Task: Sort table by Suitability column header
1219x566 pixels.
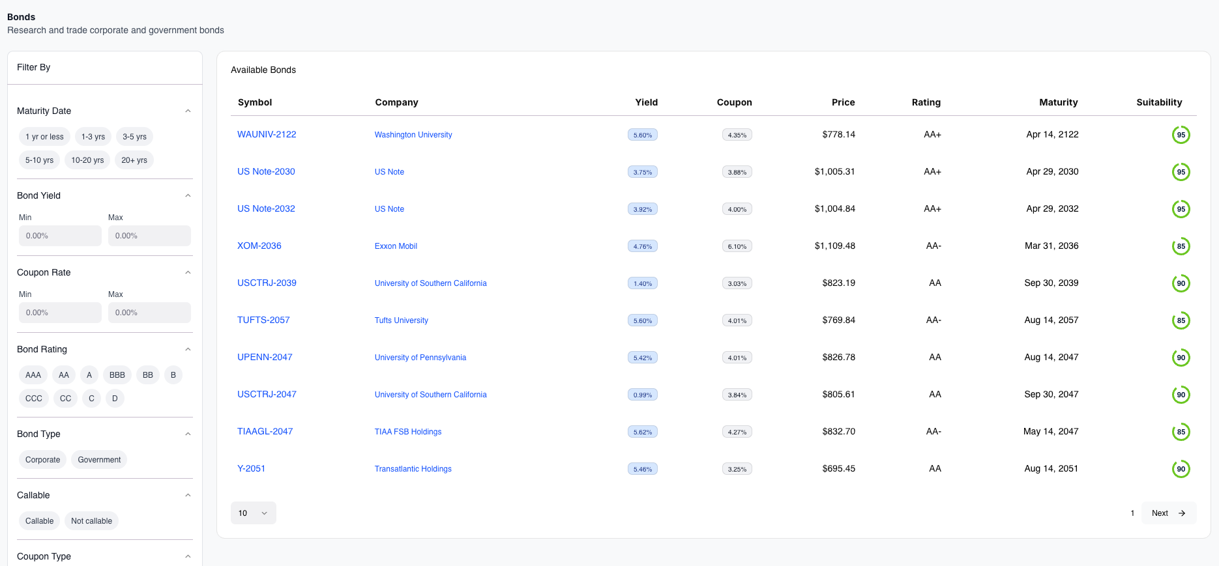Action: [x=1159, y=102]
